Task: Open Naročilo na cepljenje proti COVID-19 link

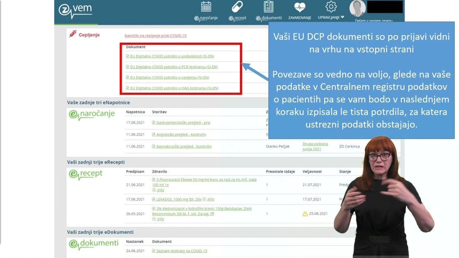Action: [x=156, y=36]
